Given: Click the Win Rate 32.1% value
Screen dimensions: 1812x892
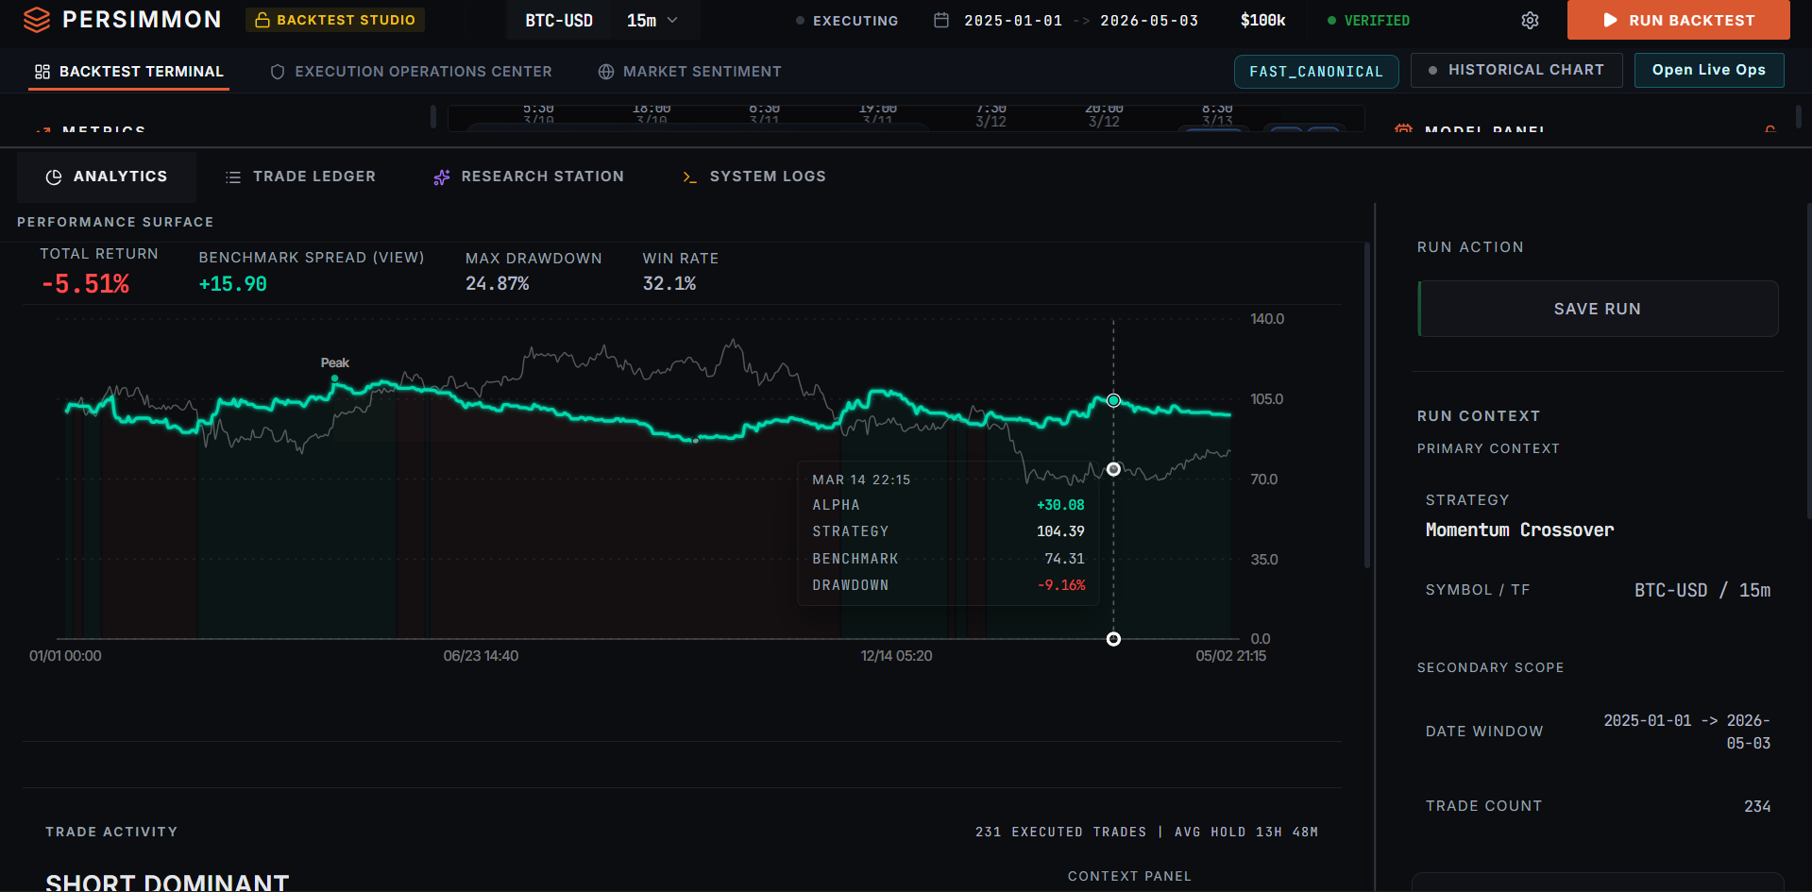Looking at the screenshot, I should tap(669, 284).
